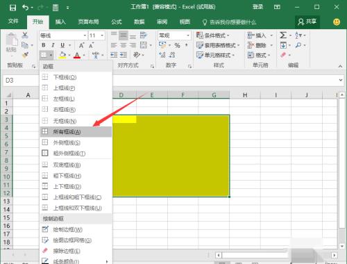Toggle Italic formatting
Image resolution: width=347 pixels, height=264 pixels.
click(x=53, y=45)
